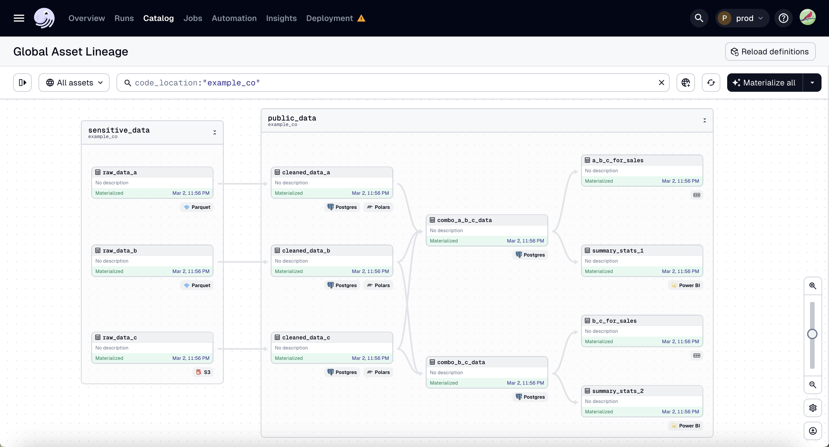Click the search input field to edit query
This screenshot has width=829, height=447.
[393, 83]
